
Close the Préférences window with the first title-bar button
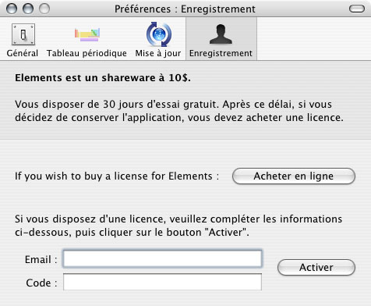click(x=12, y=9)
